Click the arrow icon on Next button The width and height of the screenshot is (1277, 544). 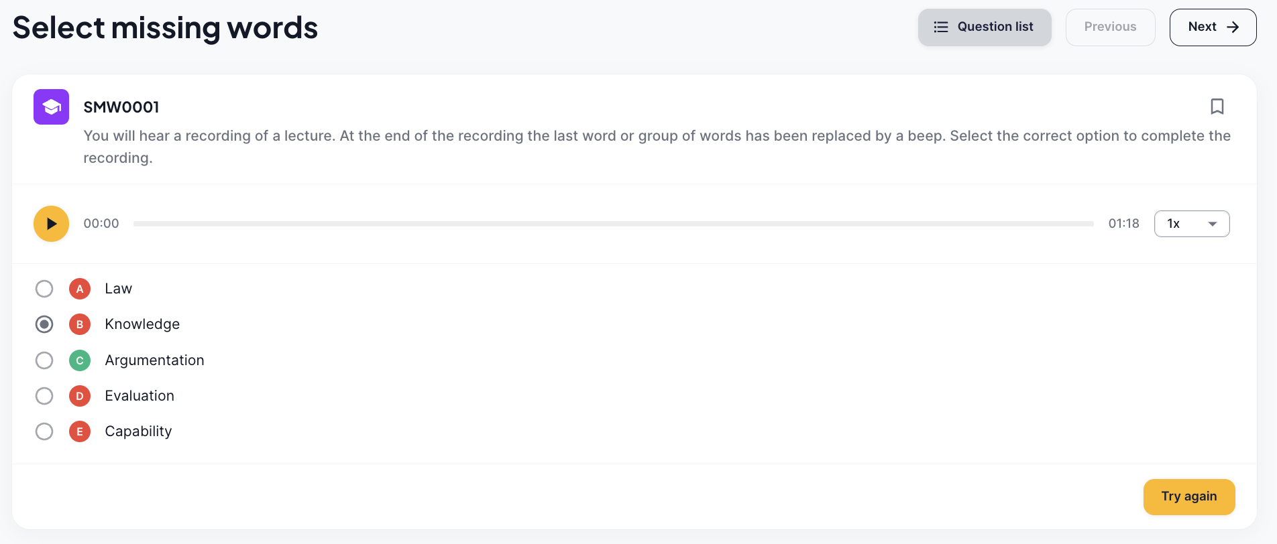[1233, 27]
